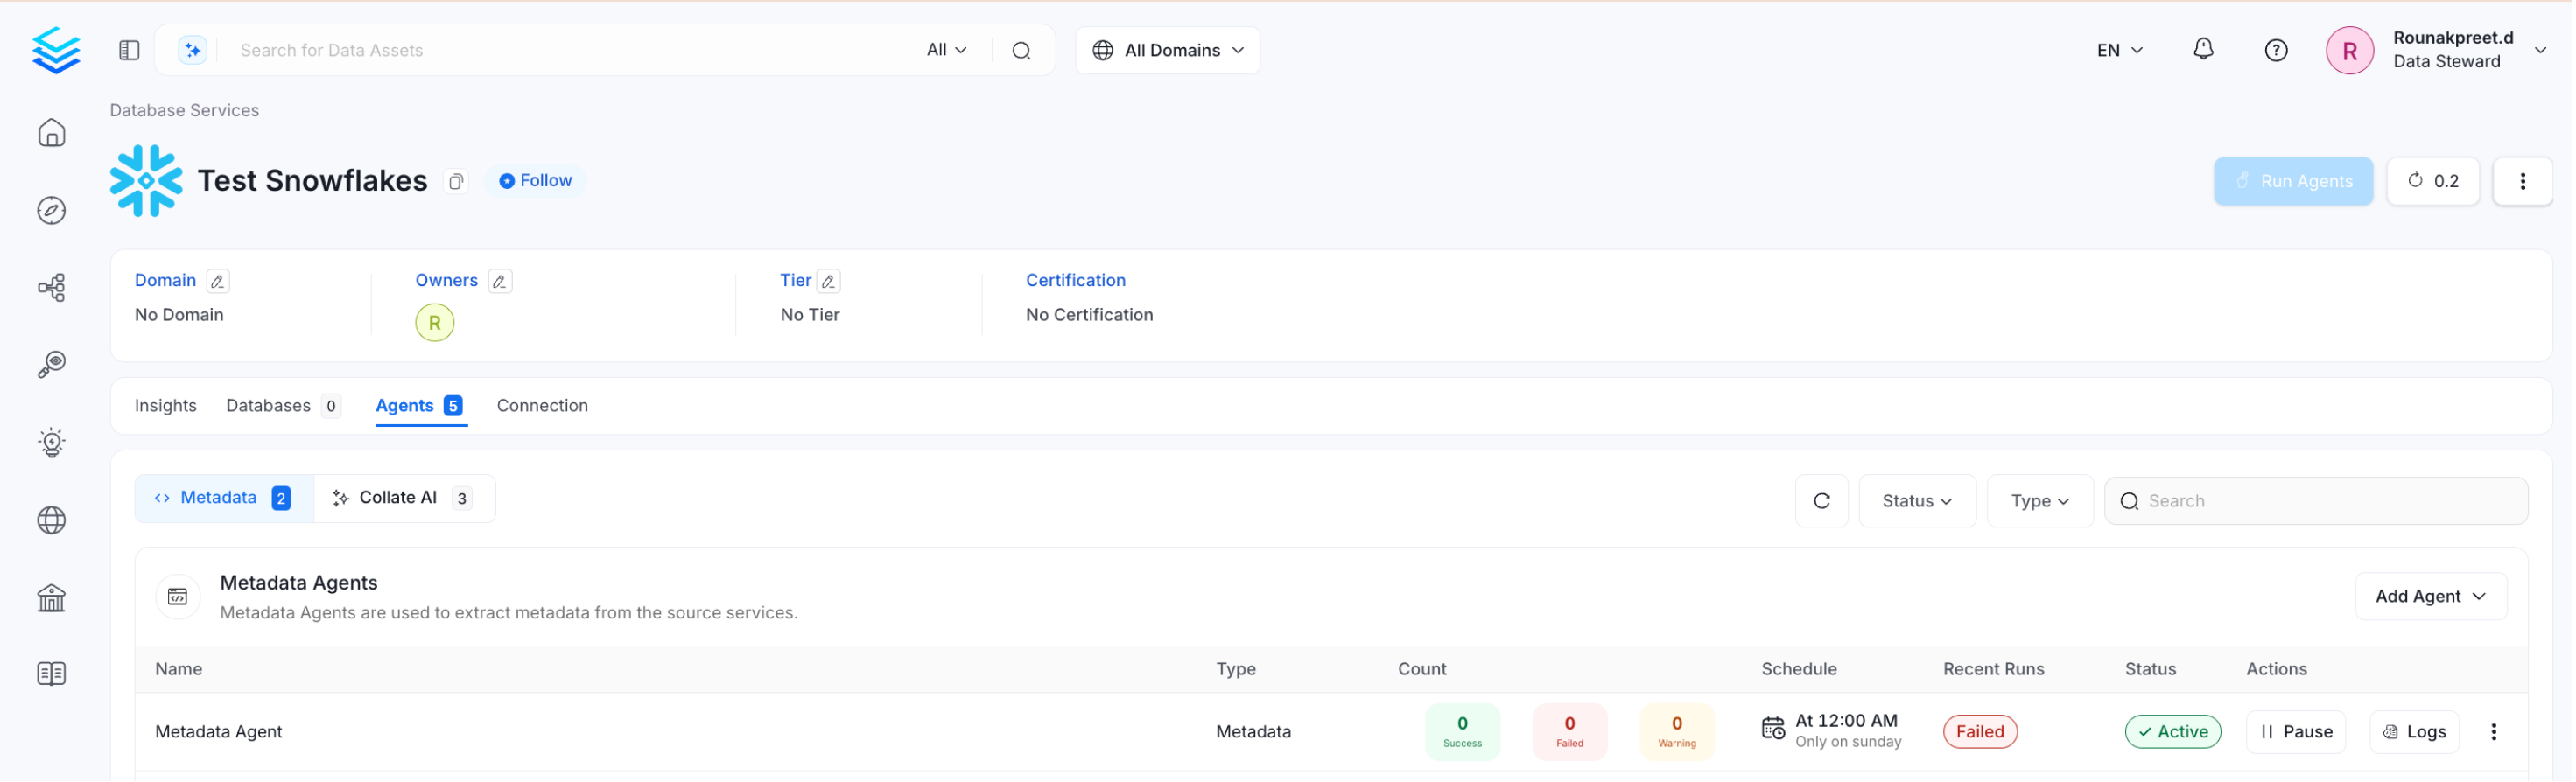Open the Governance bank icon in sidebar
This screenshot has height=782, width=2576.
(x=52, y=598)
